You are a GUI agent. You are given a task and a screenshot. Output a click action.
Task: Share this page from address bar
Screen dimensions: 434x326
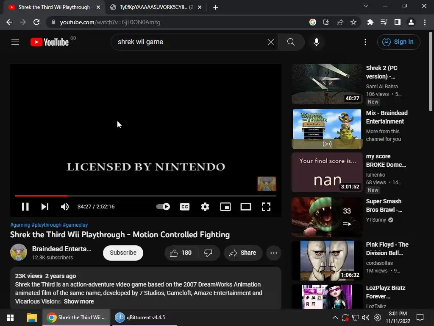[x=340, y=22]
